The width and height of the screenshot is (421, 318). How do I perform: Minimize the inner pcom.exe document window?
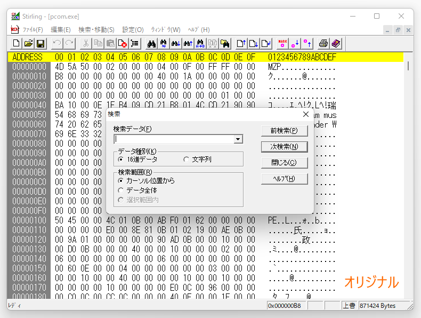click(387, 30)
